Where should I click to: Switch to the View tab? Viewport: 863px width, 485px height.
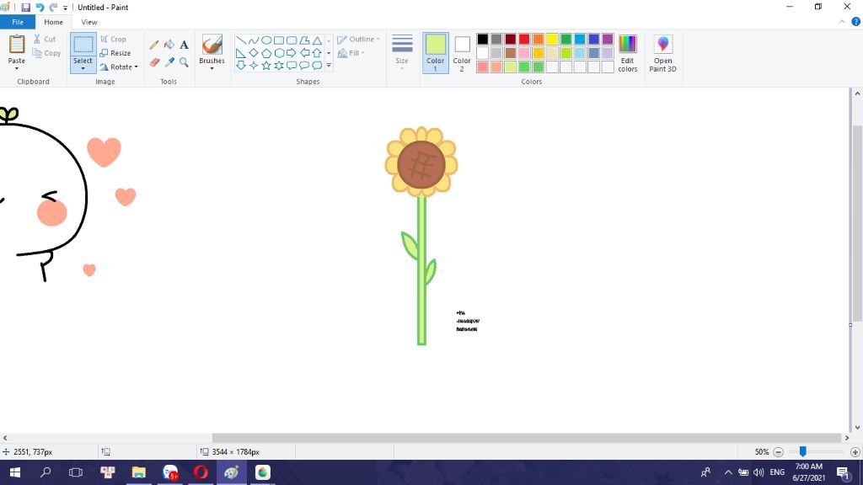pos(89,22)
